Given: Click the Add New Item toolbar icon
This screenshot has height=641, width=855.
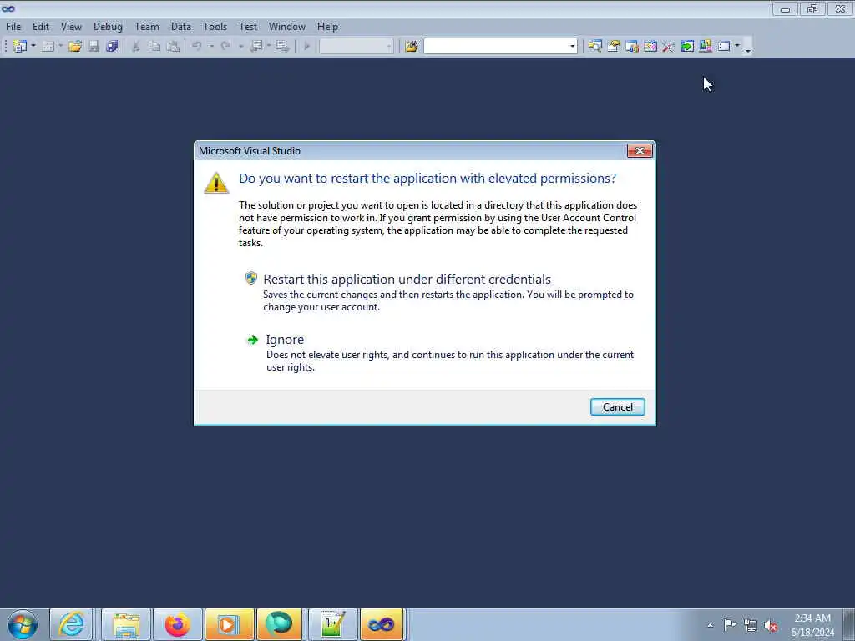Looking at the screenshot, I should (x=48, y=47).
